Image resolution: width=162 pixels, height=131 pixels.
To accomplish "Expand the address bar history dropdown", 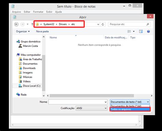I will (98, 24).
